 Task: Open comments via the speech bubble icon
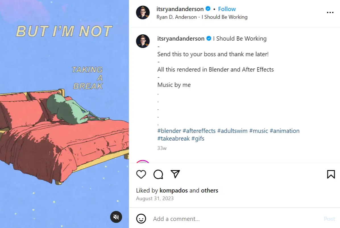coord(158,174)
